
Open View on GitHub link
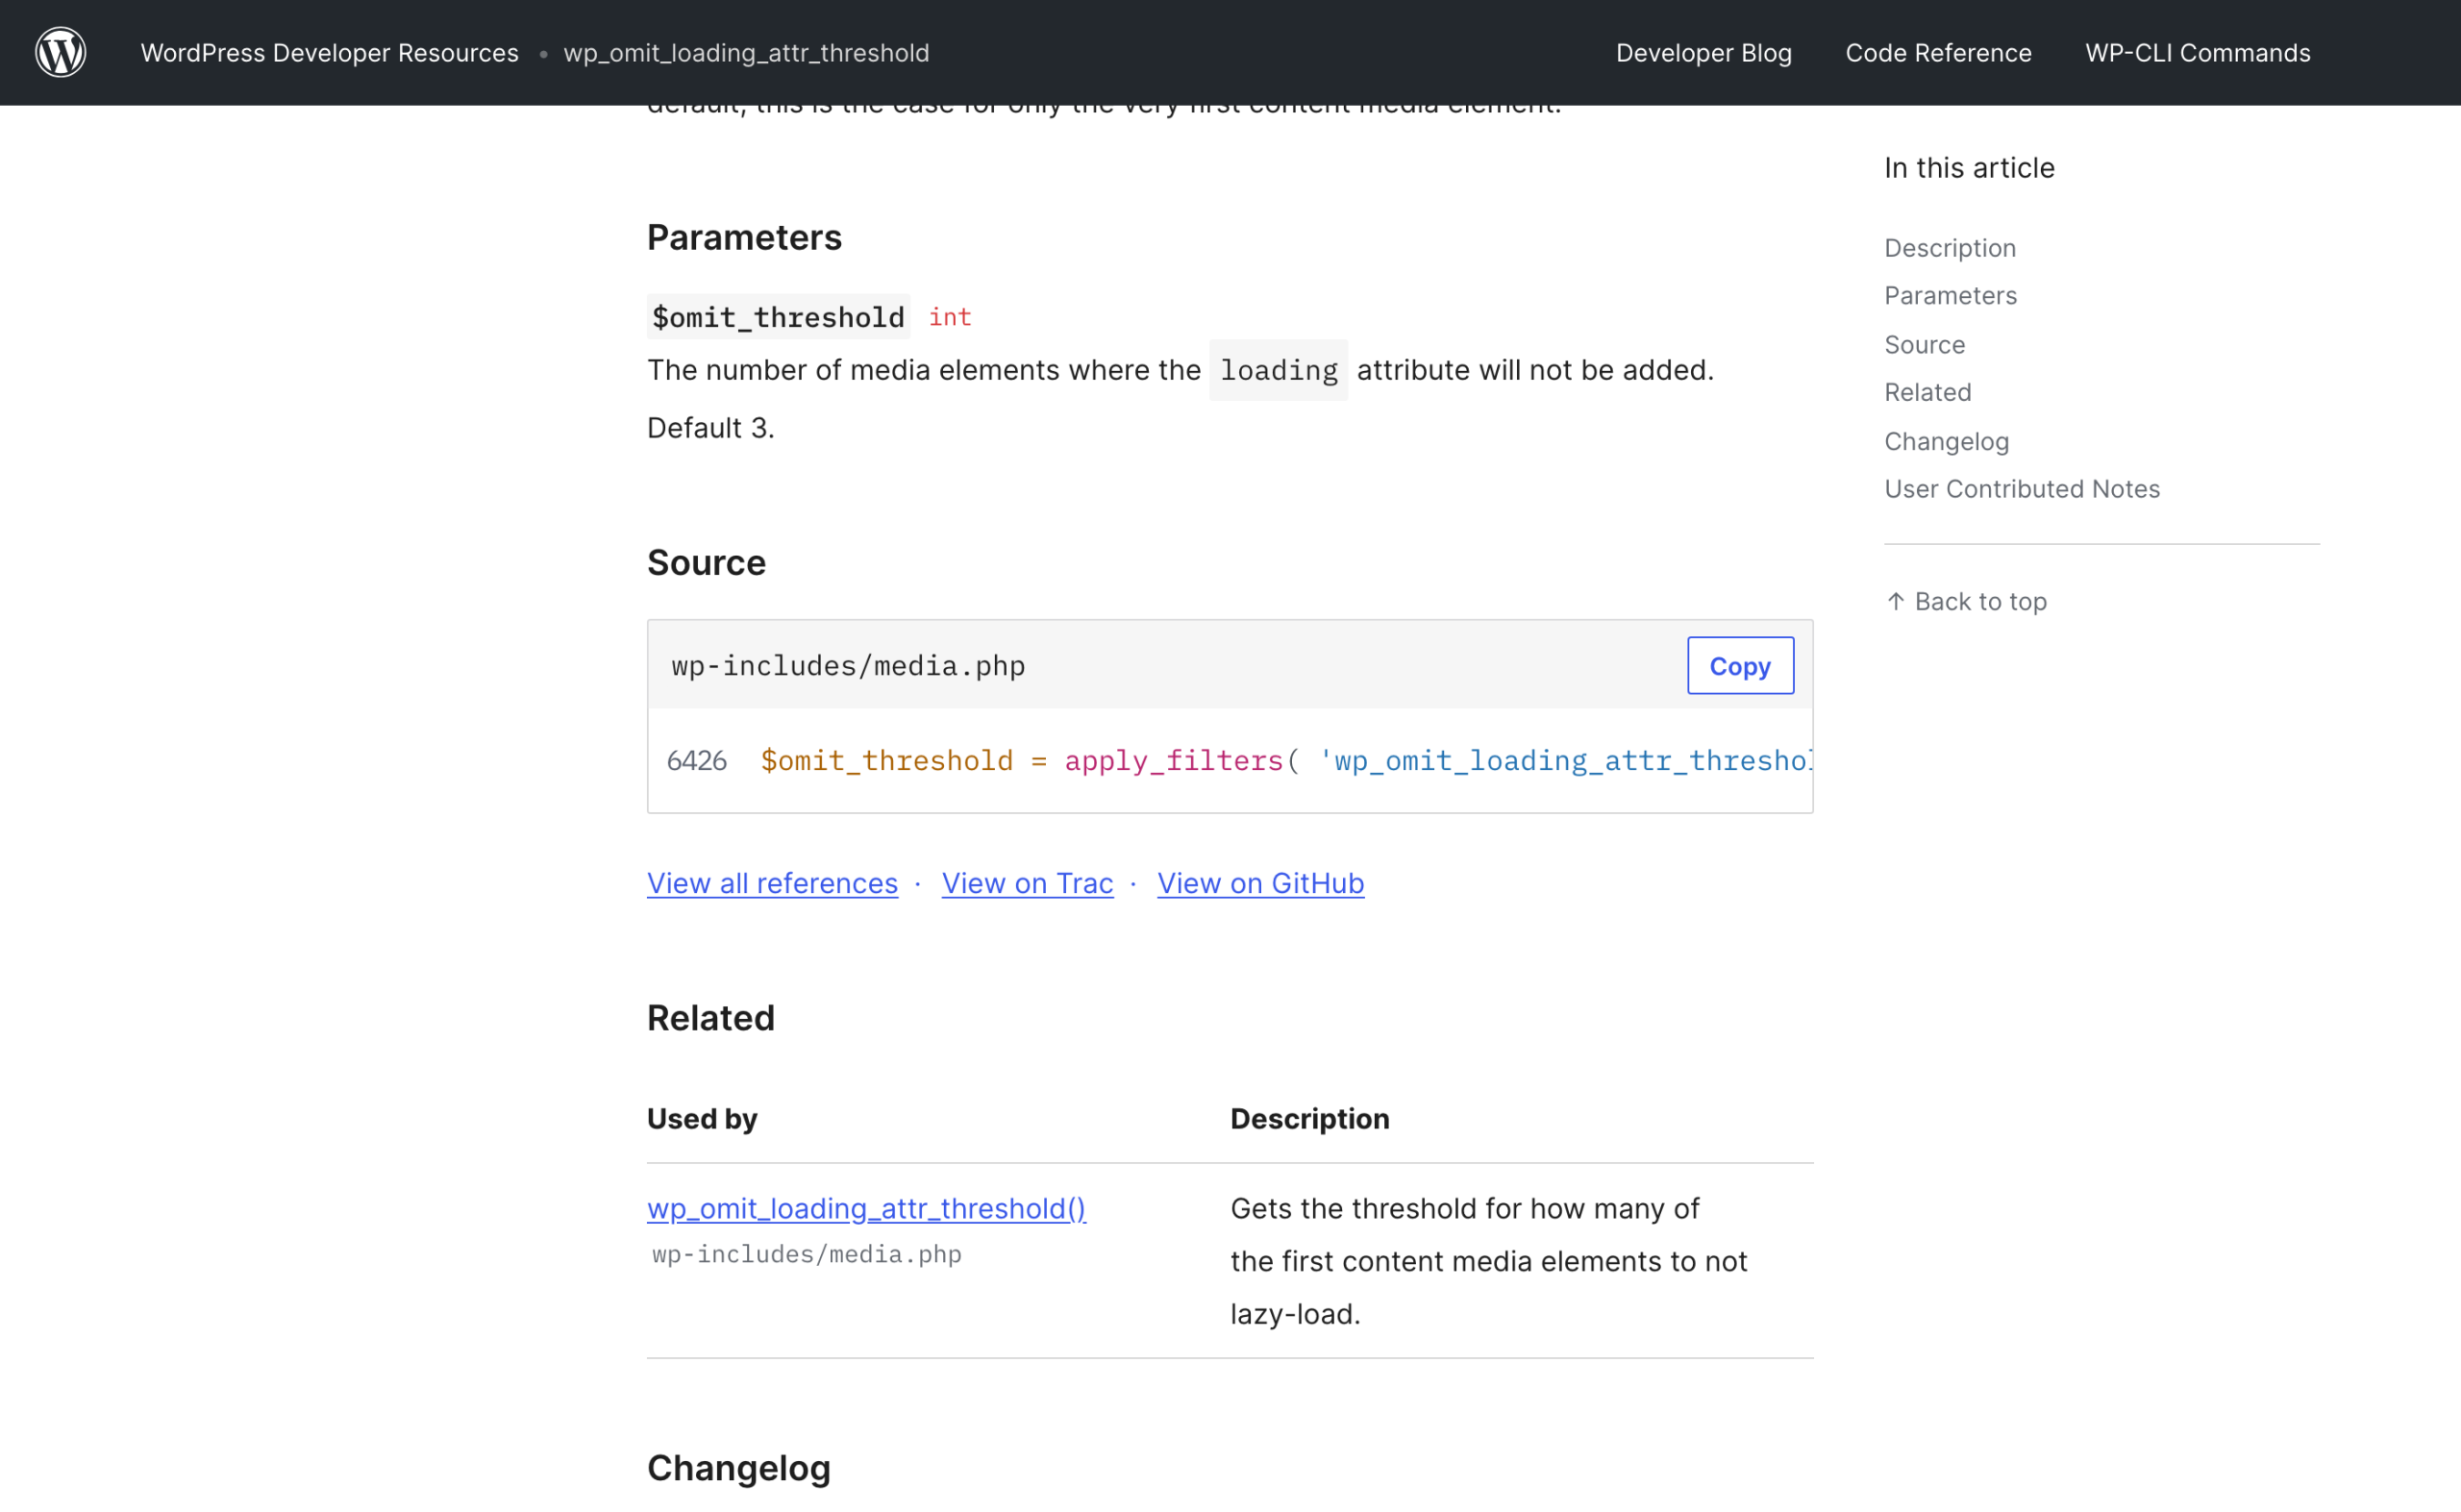[1260, 883]
